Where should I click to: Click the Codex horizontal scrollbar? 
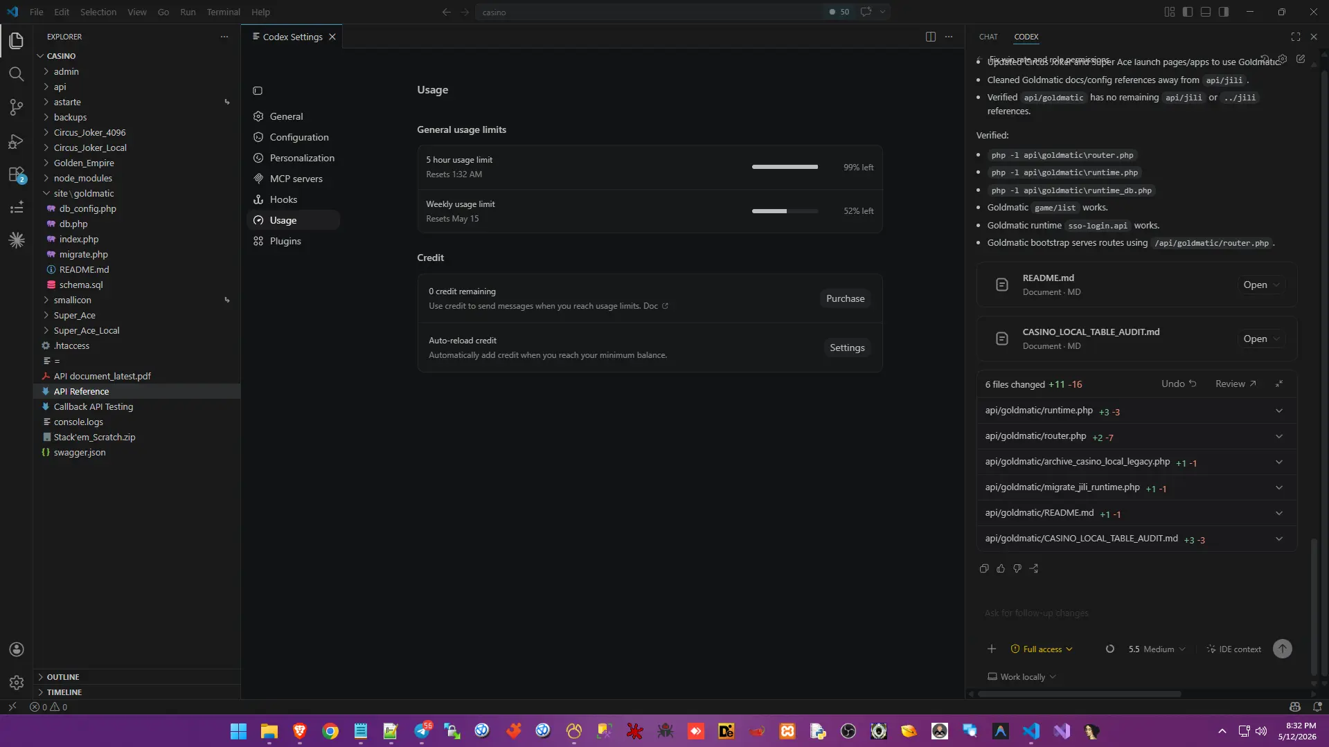pyautogui.click(x=1079, y=694)
